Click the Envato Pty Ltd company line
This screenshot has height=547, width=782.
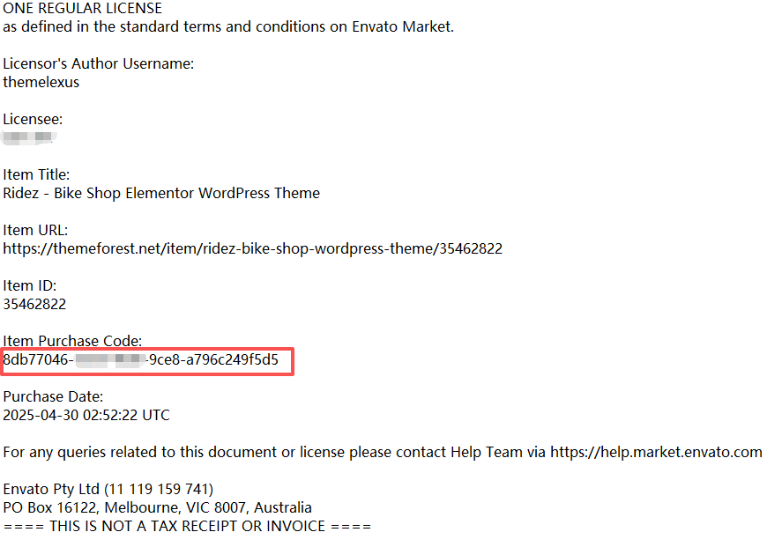click(108, 489)
